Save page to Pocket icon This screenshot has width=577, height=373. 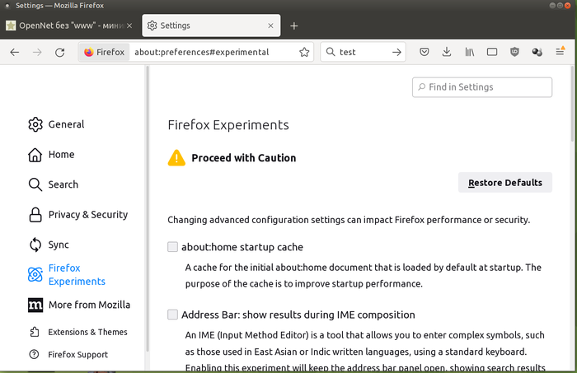tap(424, 52)
